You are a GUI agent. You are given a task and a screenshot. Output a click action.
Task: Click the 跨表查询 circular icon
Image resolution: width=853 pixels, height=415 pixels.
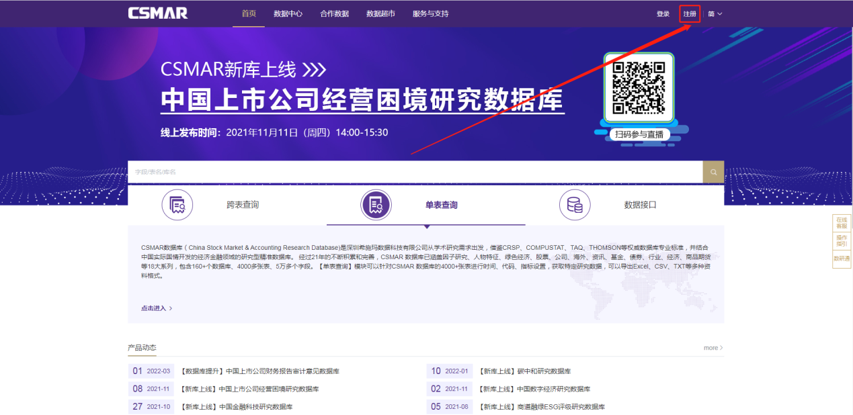click(177, 205)
